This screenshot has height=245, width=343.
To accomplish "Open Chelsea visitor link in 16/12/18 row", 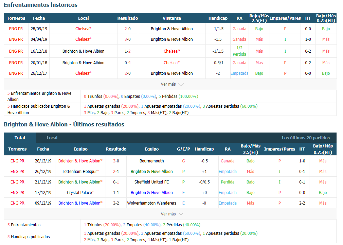I will pyautogui.click(x=172, y=51).
